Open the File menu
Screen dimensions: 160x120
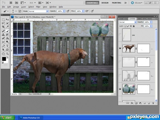click(3, 7)
